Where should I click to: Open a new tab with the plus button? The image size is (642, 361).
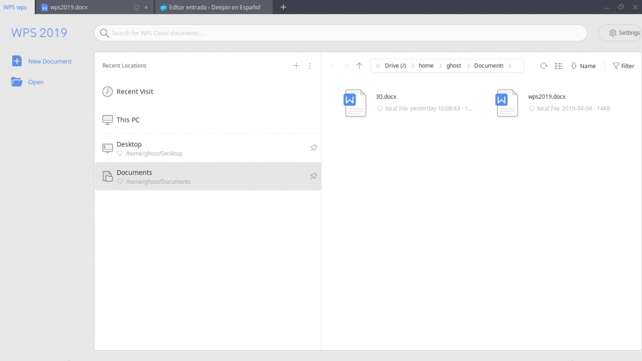click(x=283, y=7)
